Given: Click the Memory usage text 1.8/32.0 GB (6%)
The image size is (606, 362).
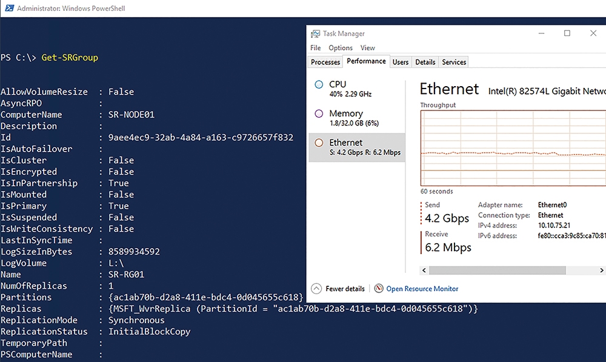Looking at the screenshot, I should (354, 123).
